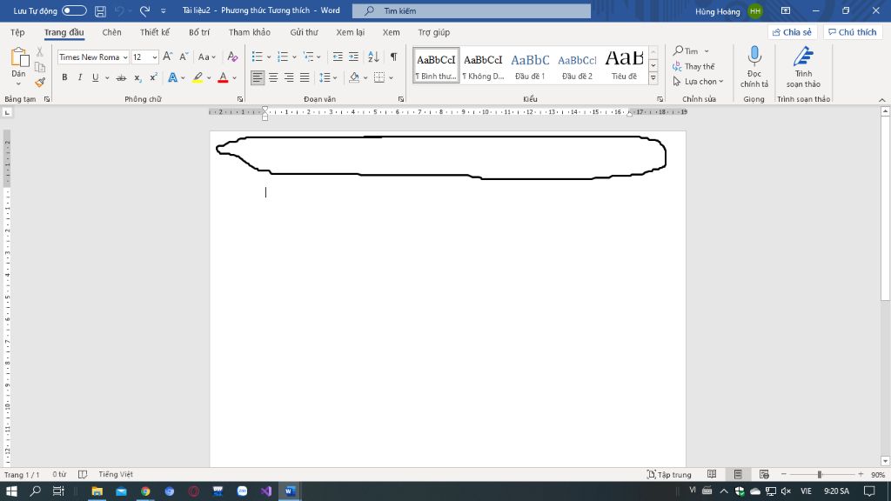Open the font size dropdown

(x=155, y=57)
